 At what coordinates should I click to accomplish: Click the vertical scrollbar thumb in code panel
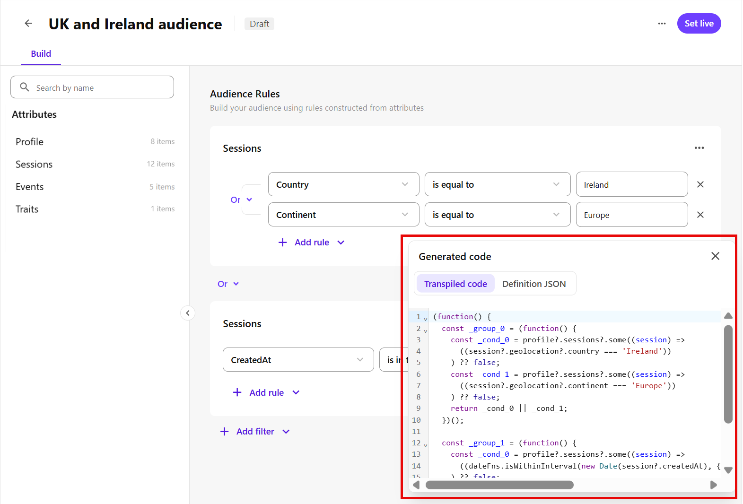pyautogui.click(x=728, y=374)
